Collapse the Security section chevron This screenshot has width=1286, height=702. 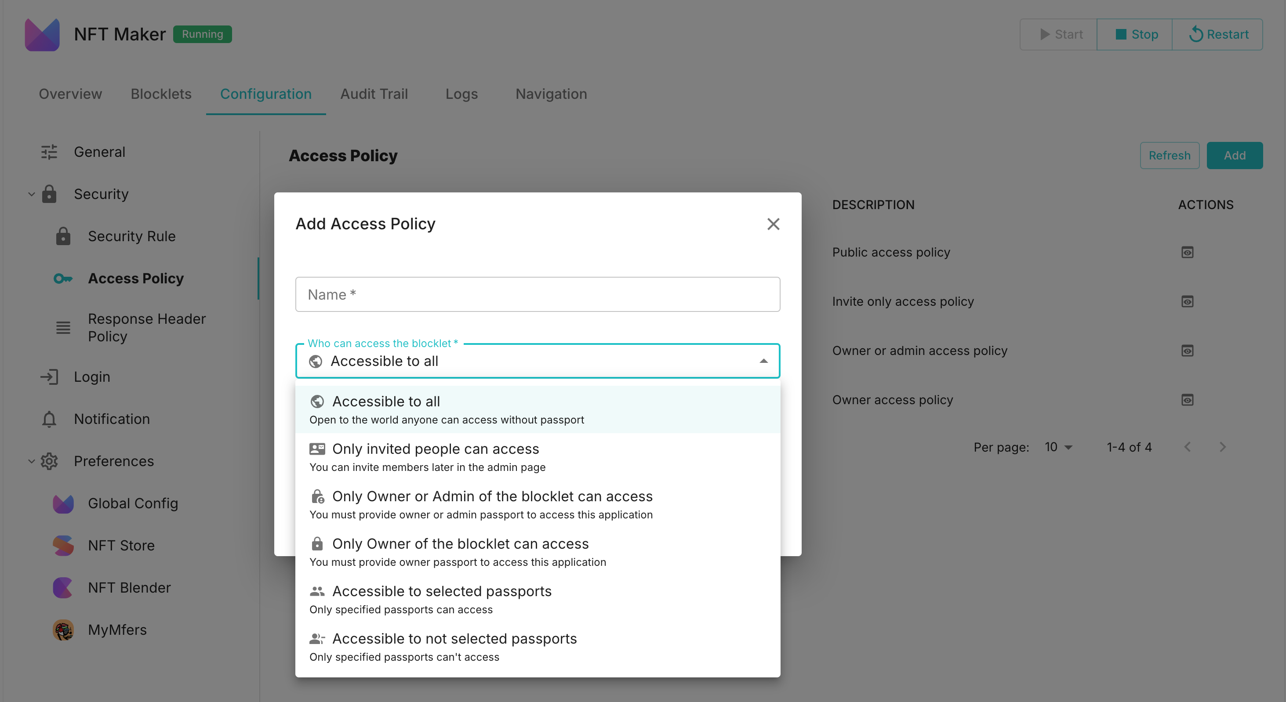tap(32, 194)
